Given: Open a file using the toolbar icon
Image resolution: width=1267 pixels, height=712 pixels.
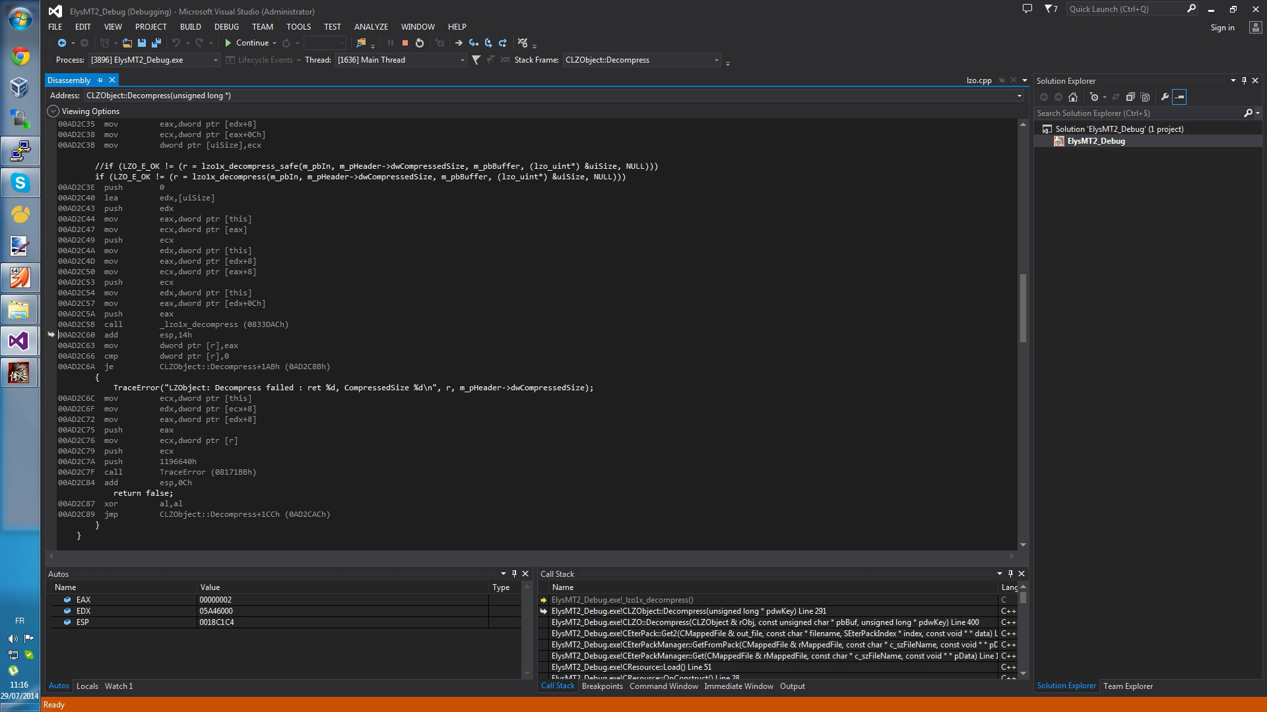Looking at the screenshot, I should pyautogui.click(x=127, y=43).
